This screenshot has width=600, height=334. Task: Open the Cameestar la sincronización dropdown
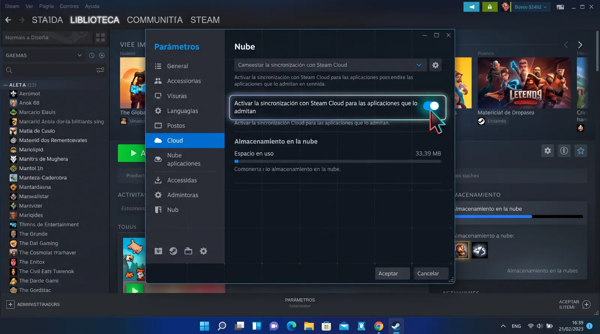pyautogui.click(x=330, y=65)
